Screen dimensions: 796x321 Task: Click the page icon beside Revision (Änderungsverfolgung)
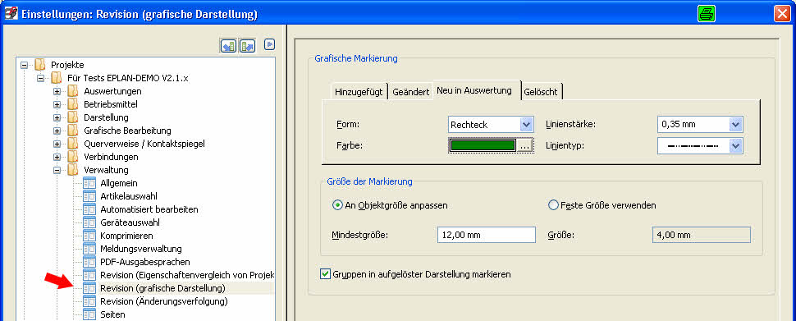pos(89,301)
